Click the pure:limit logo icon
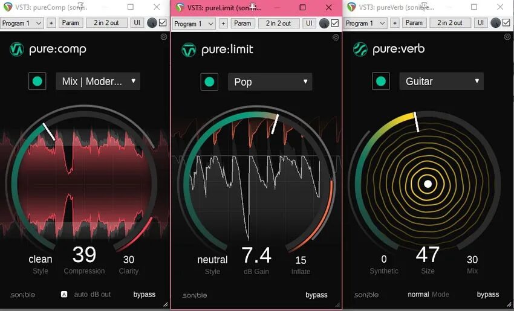This screenshot has width=514, height=311. [x=189, y=50]
